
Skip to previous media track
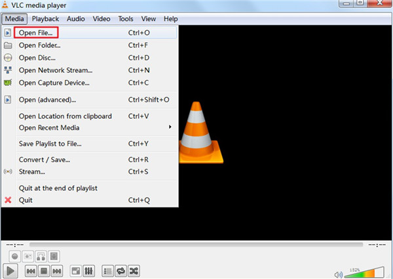pos(31,271)
